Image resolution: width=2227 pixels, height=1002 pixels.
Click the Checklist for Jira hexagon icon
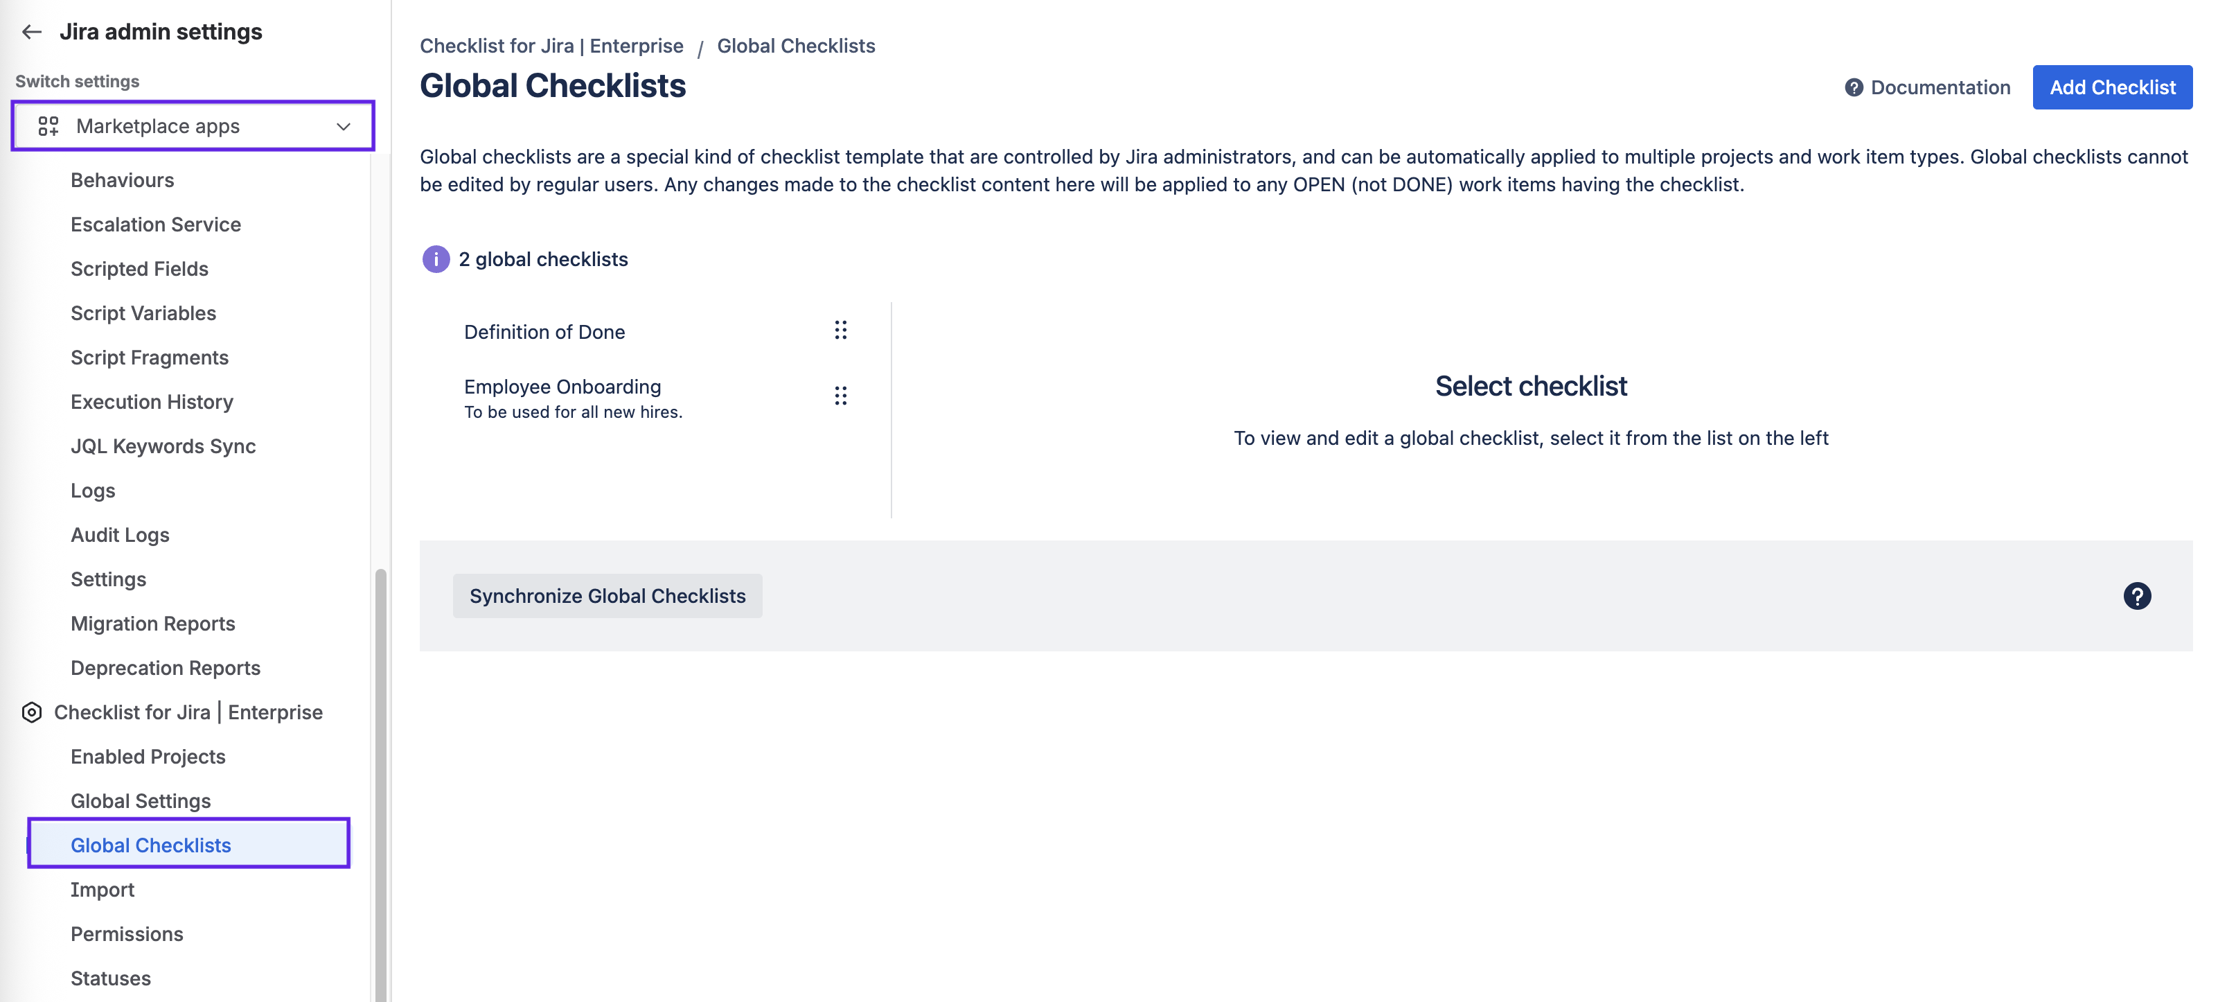(32, 712)
